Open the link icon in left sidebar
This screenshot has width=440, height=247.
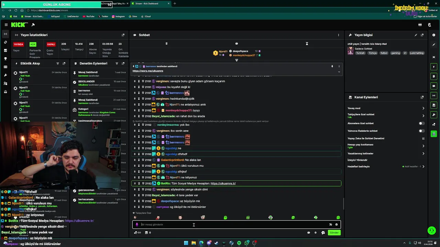(x=5, y=42)
